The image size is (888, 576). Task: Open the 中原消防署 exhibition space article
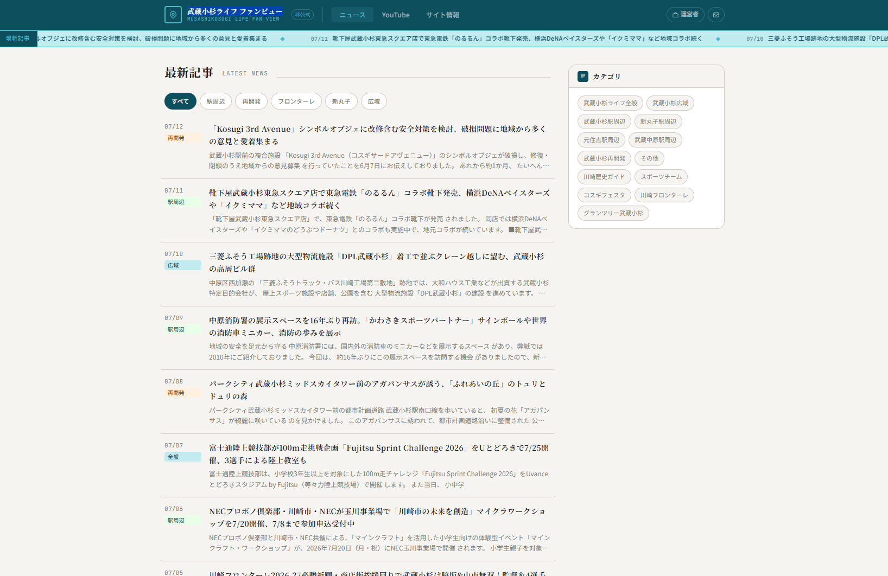(378, 327)
